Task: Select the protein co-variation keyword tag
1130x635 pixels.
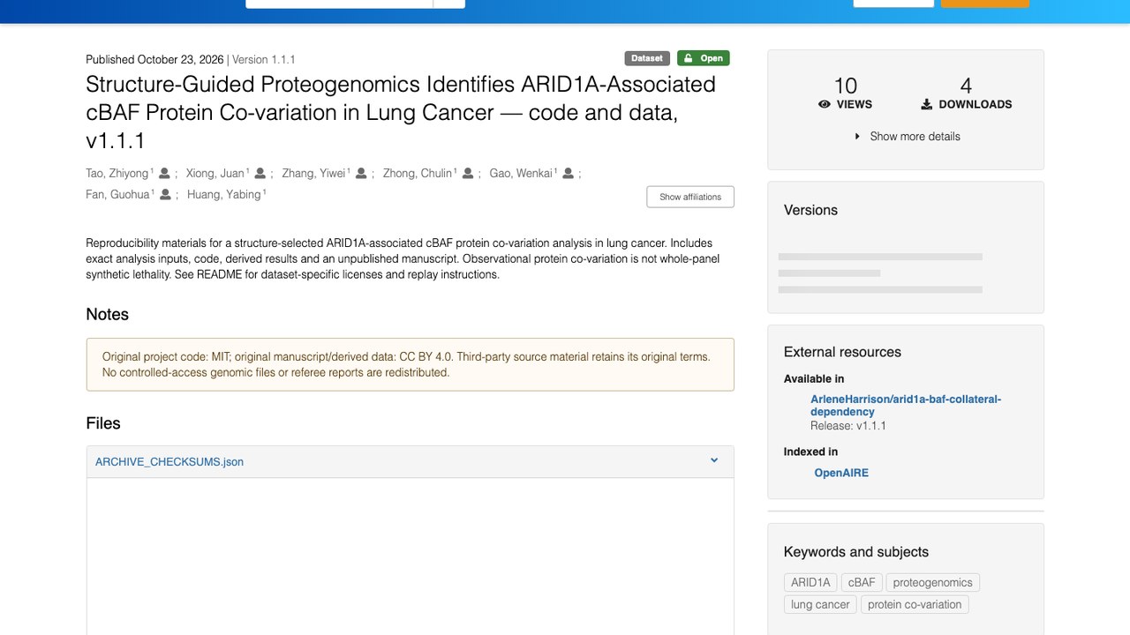Action: click(x=915, y=605)
